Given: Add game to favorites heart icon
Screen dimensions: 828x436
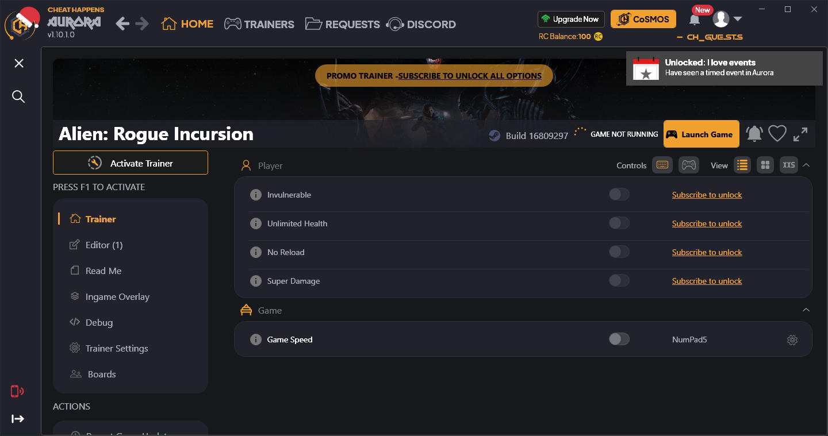Looking at the screenshot, I should click(777, 134).
